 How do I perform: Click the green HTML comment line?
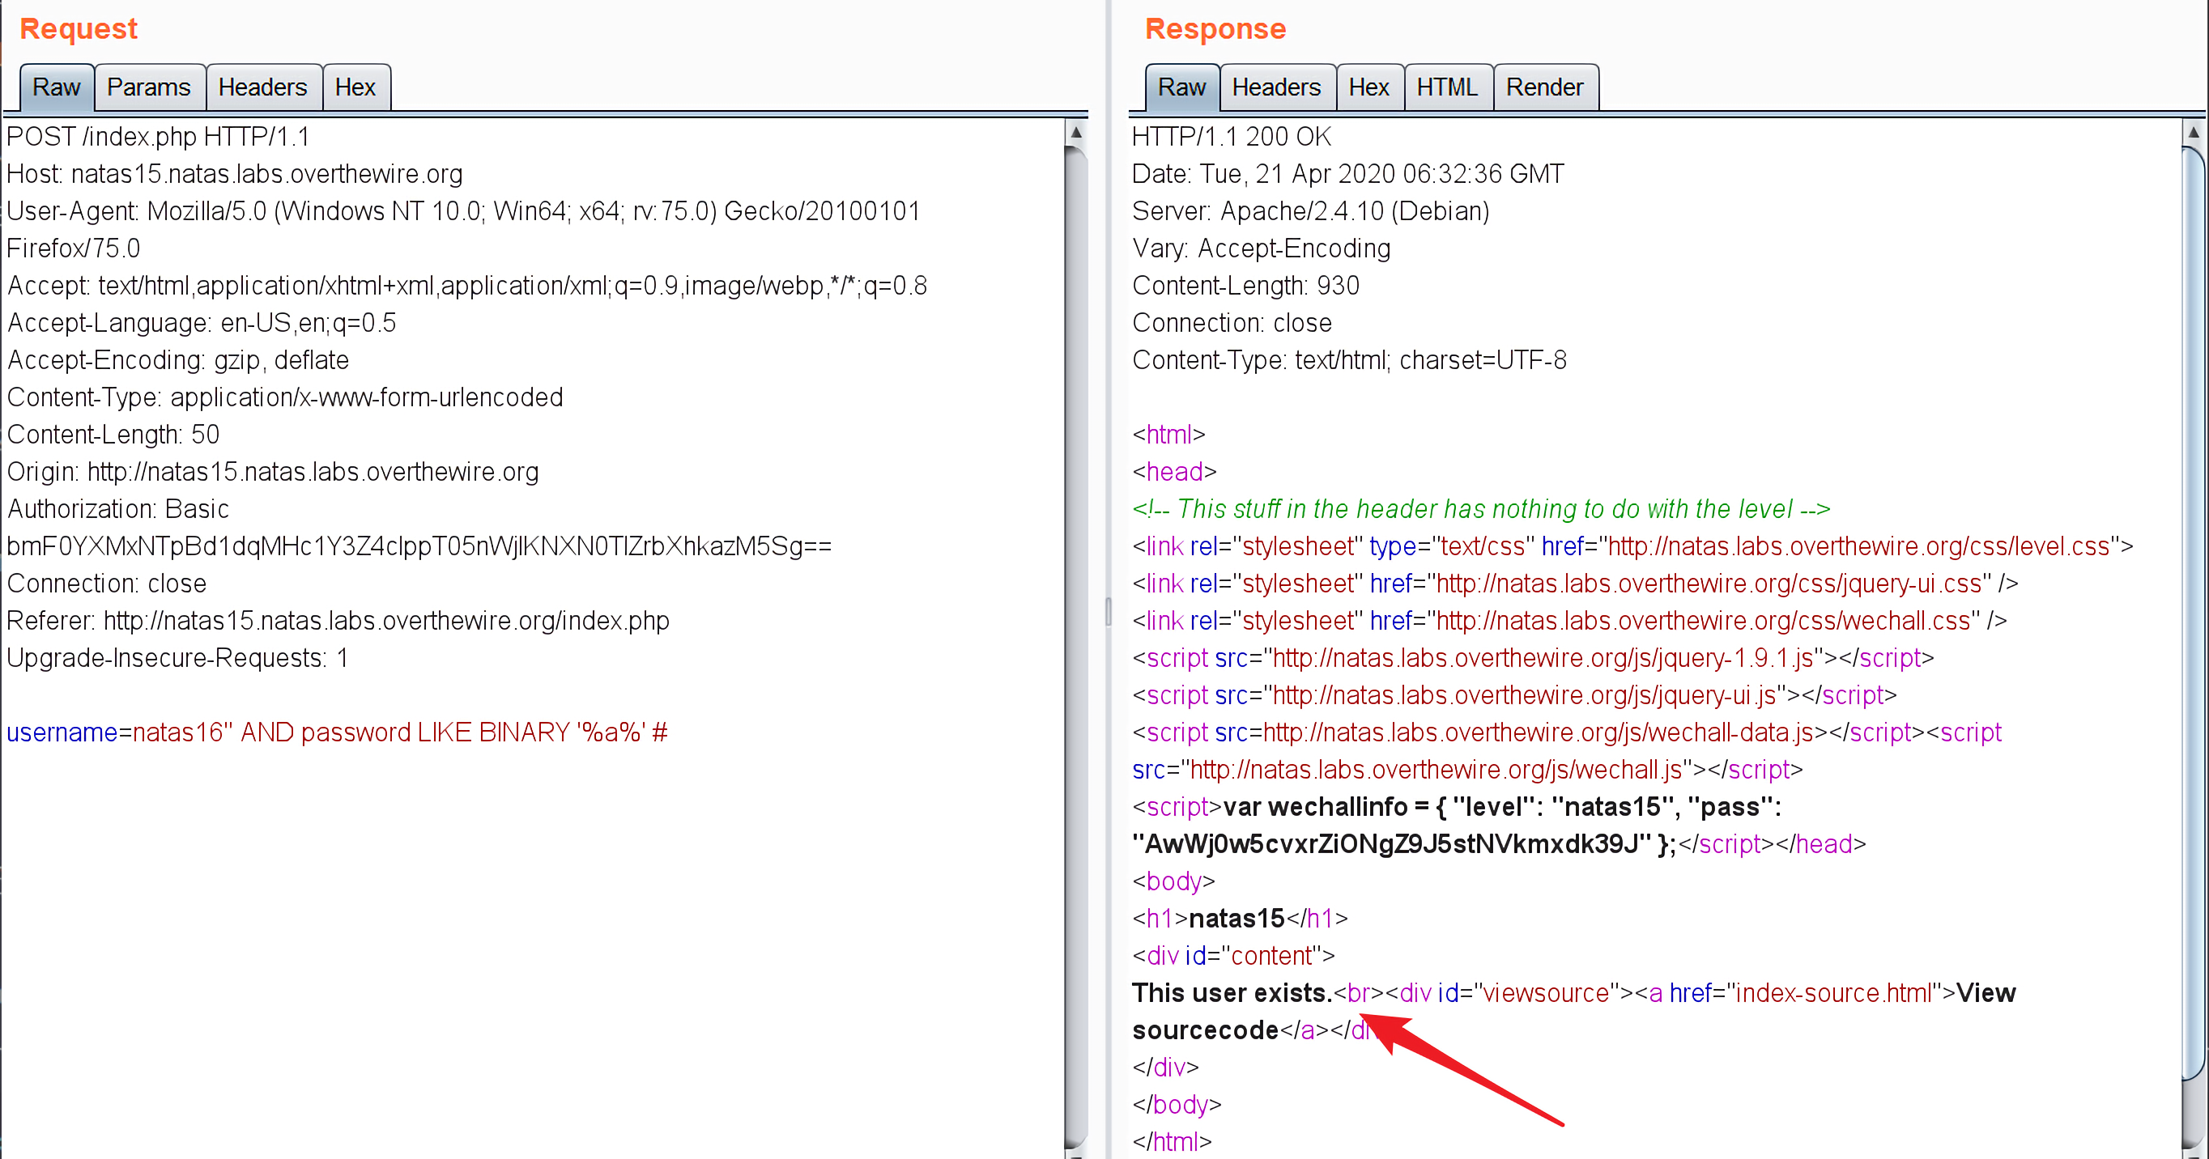[1481, 509]
